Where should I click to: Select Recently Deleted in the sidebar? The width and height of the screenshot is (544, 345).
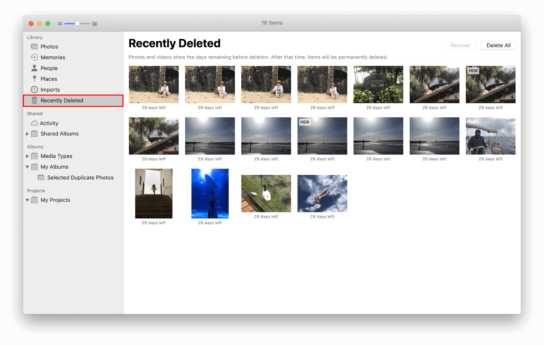click(73, 100)
